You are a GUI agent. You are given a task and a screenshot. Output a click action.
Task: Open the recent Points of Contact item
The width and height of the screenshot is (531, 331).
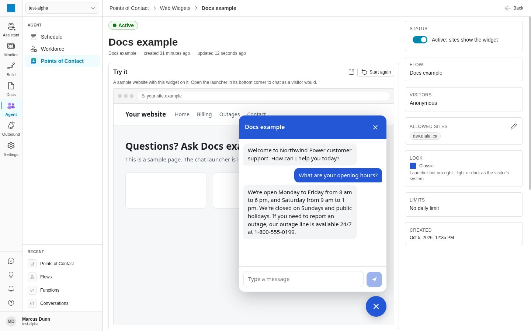point(62,264)
